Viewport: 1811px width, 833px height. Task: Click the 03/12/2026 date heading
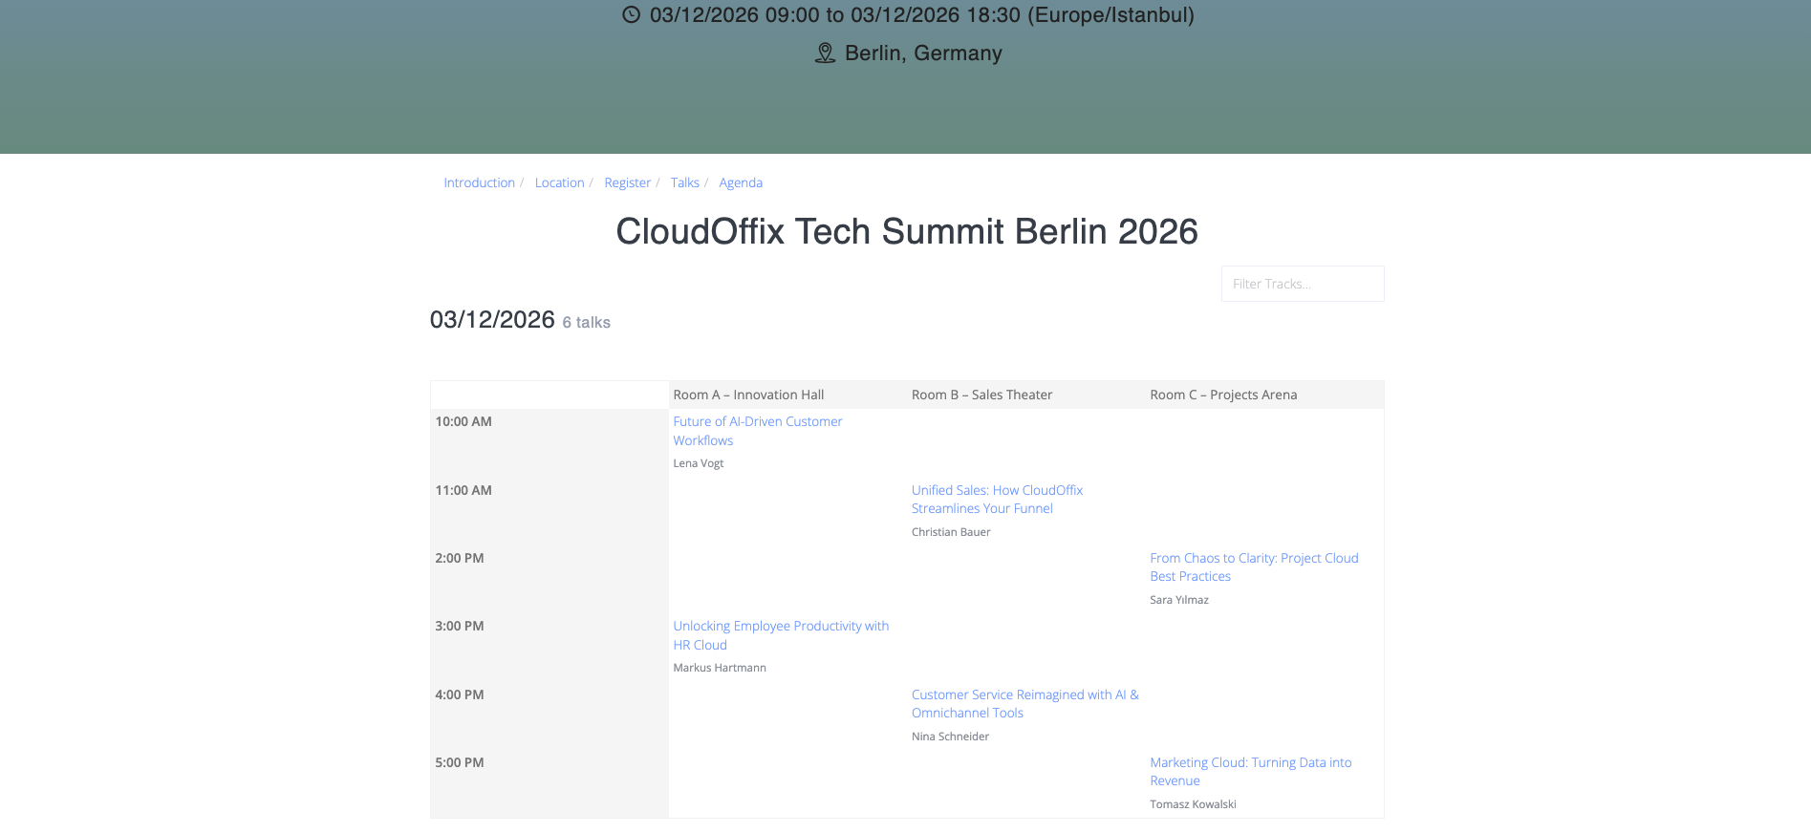pos(492,319)
